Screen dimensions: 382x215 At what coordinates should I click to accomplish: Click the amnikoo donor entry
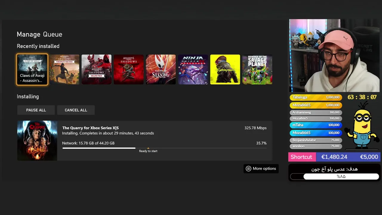point(316,146)
